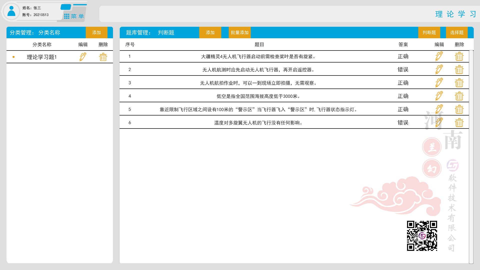Viewport: 480px width, 270px height.
Task: Delete question 5 about warning zones
Action: (x=459, y=109)
